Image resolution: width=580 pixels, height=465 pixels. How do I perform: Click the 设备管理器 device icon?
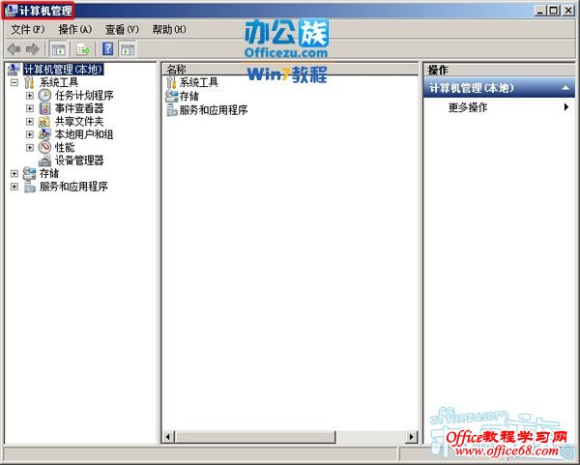tap(44, 160)
